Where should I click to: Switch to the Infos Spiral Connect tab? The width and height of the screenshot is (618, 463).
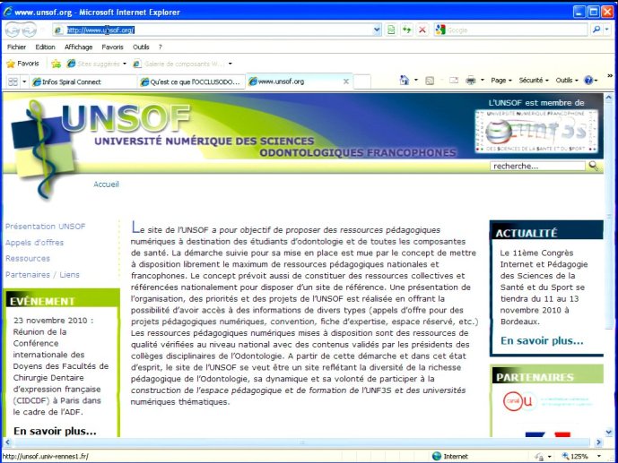[83, 81]
